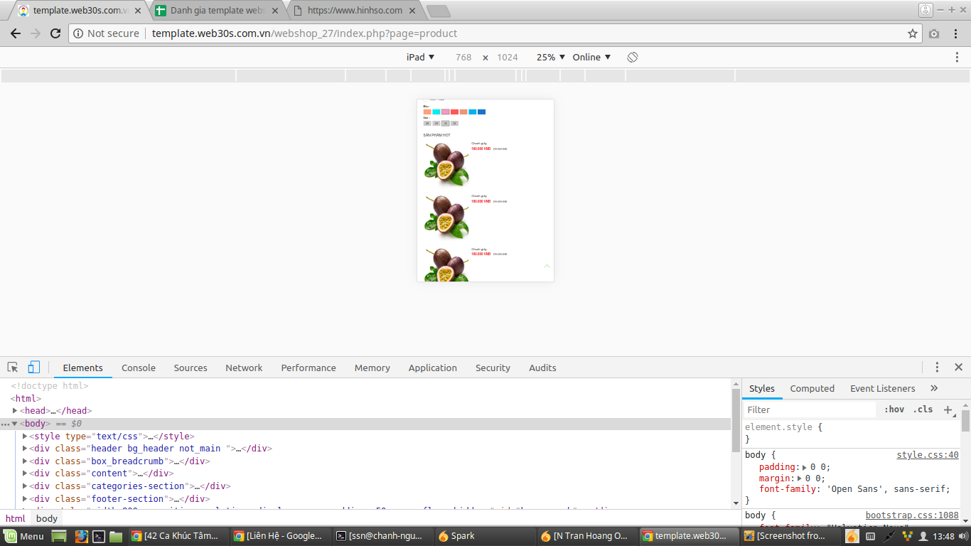Go back to the previous page
The width and height of the screenshot is (971, 546).
15,33
